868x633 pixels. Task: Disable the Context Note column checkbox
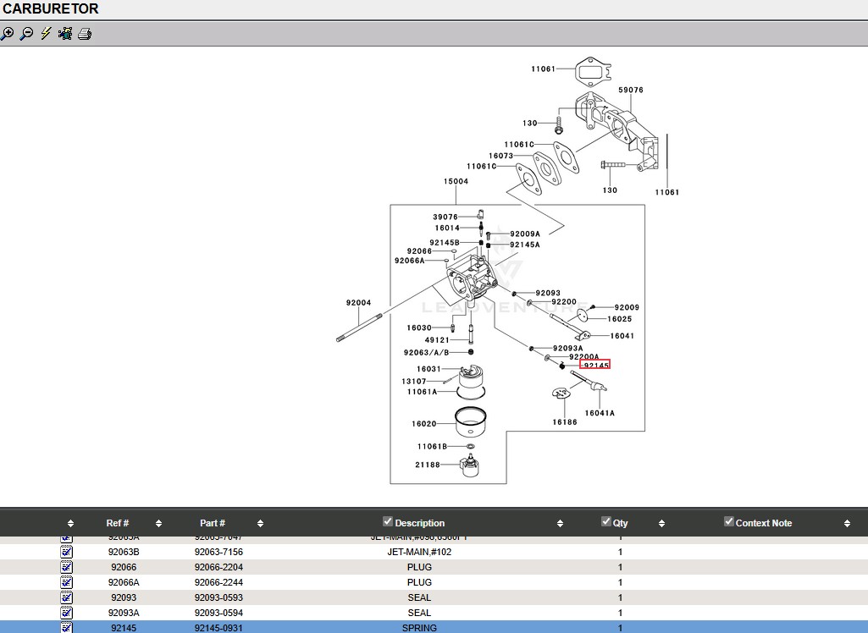tap(728, 521)
